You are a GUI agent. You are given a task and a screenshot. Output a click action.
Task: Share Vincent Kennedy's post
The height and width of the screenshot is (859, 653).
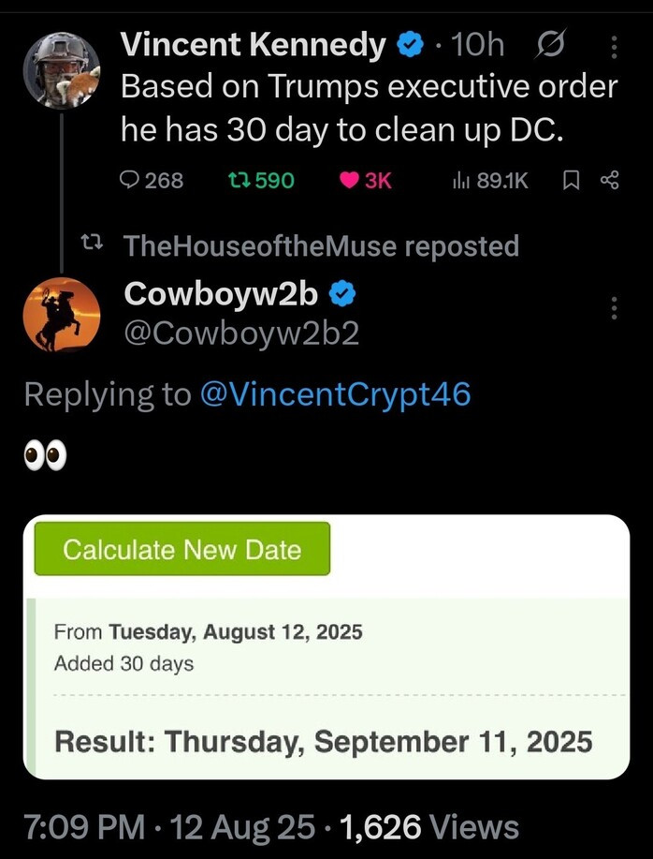(609, 181)
